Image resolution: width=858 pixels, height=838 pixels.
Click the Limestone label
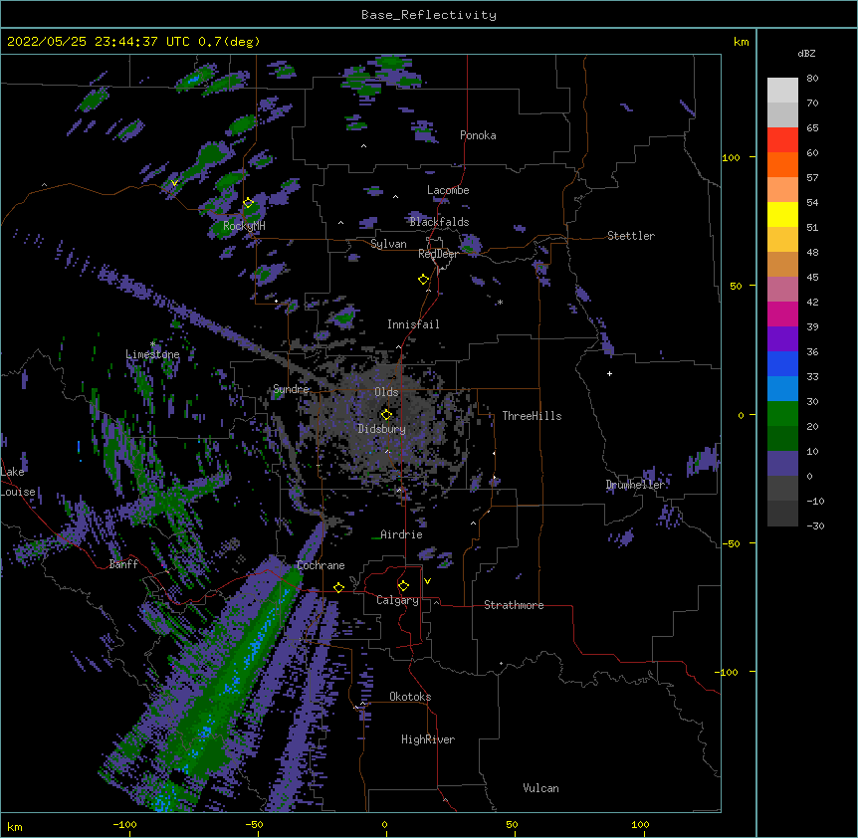tap(152, 354)
